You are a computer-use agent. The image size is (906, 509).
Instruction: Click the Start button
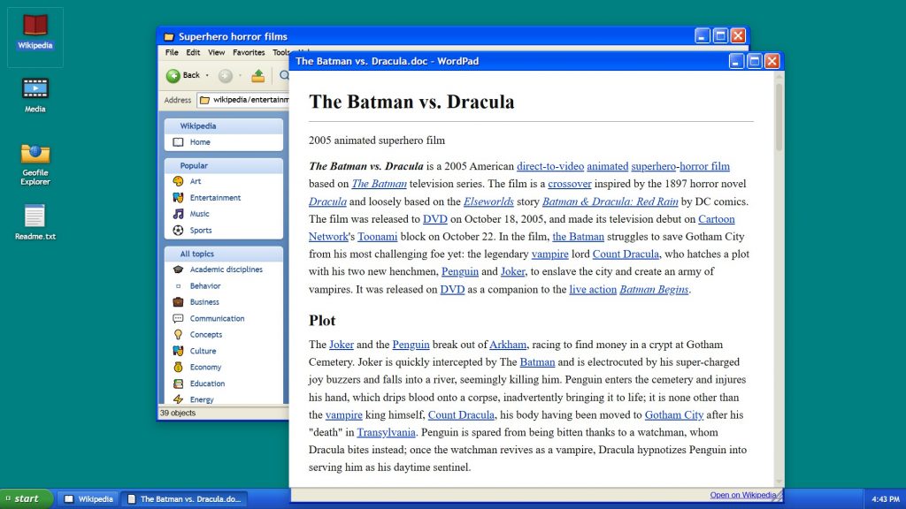pyautogui.click(x=27, y=498)
